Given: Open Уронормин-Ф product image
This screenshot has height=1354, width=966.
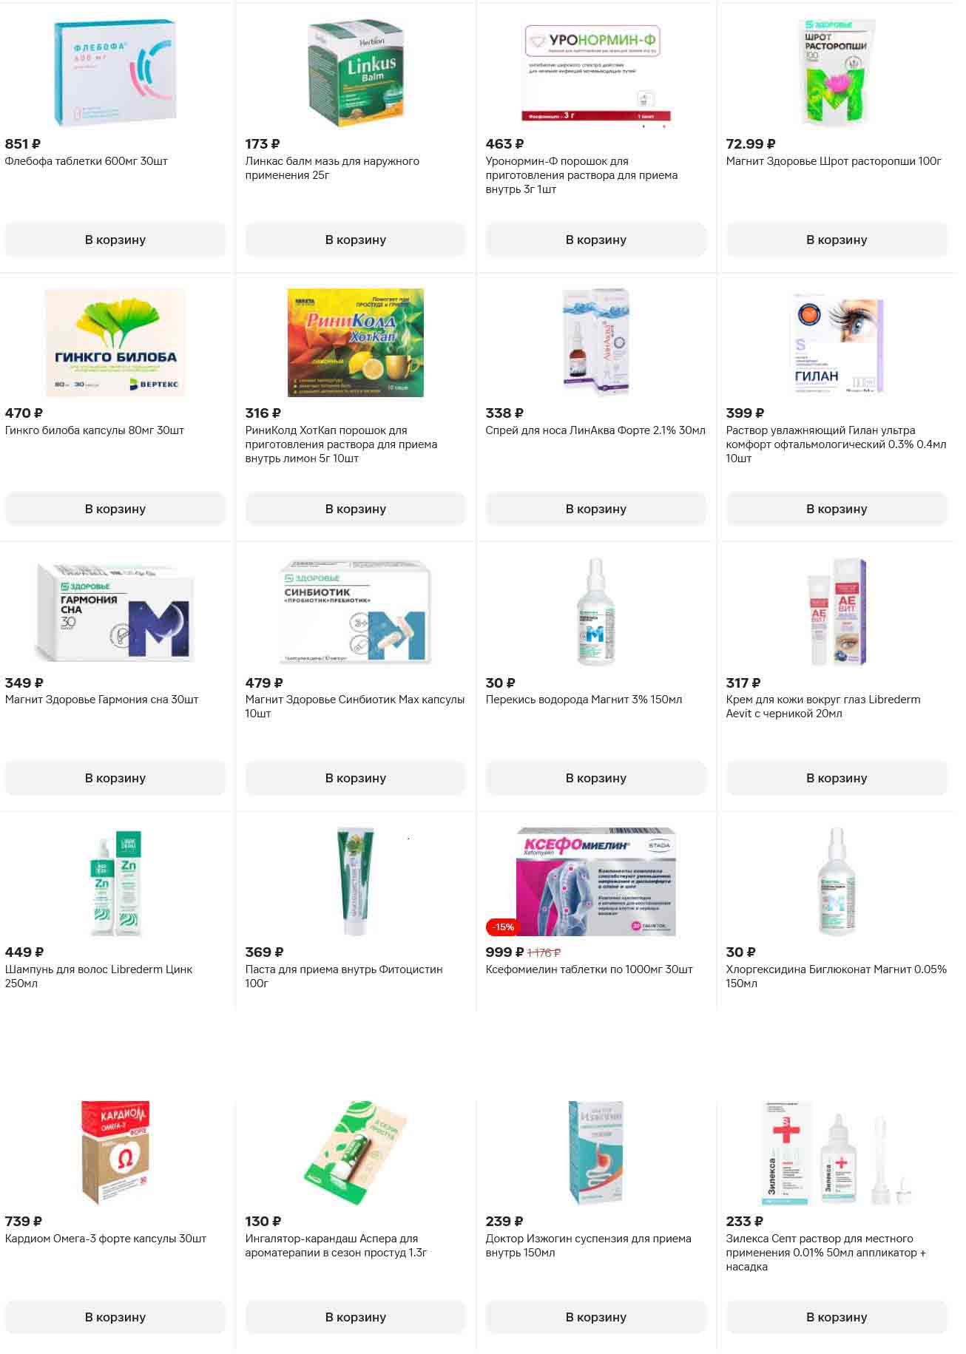Looking at the screenshot, I should coord(596,73).
